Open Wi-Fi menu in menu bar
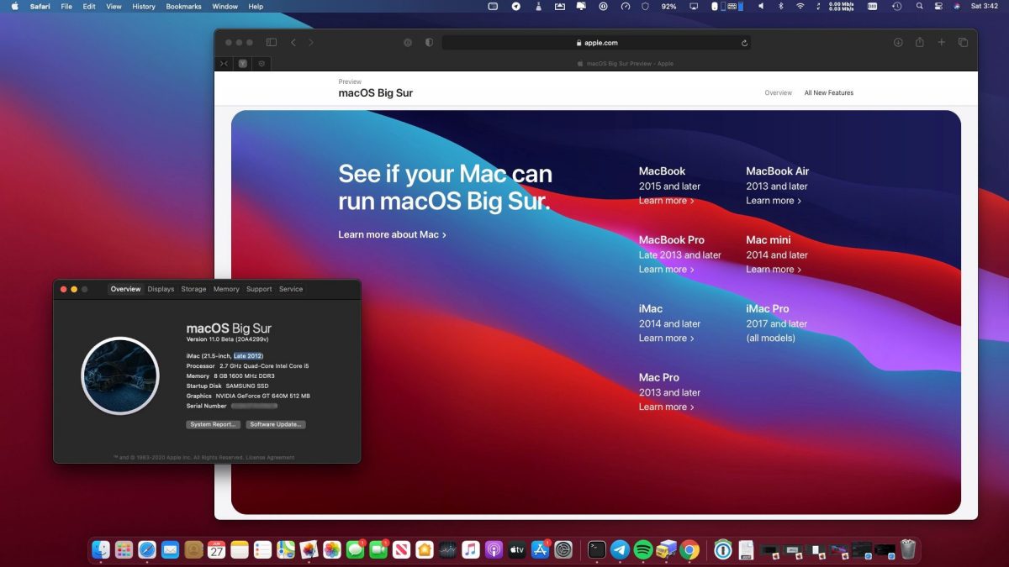This screenshot has height=567, width=1009. click(x=800, y=6)
